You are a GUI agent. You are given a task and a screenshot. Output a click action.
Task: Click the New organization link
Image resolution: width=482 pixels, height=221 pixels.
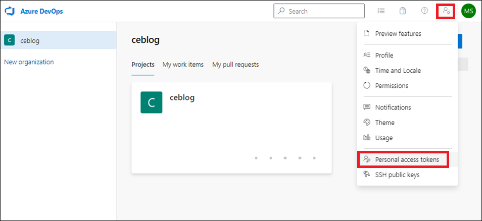(x=29, y=62)
